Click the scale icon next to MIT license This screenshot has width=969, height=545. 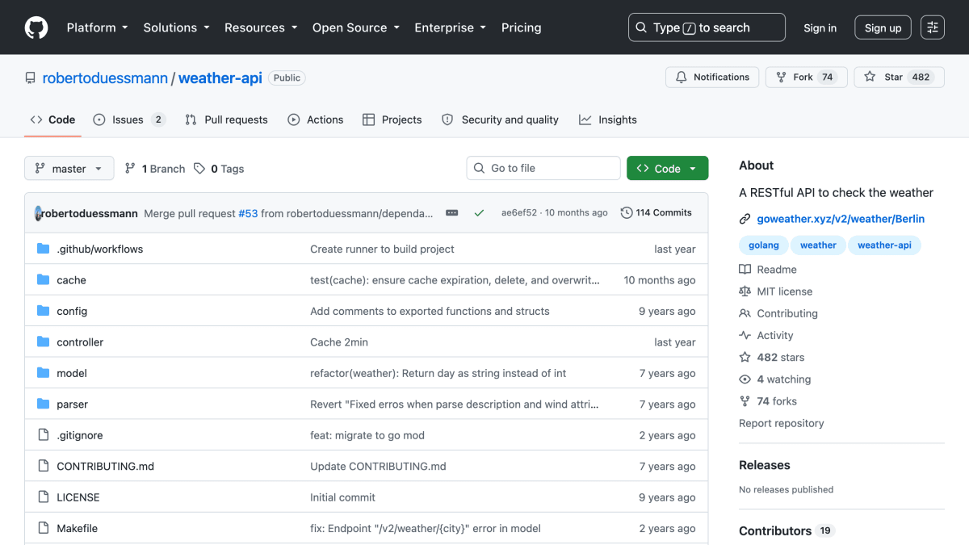tap(745, 291)
